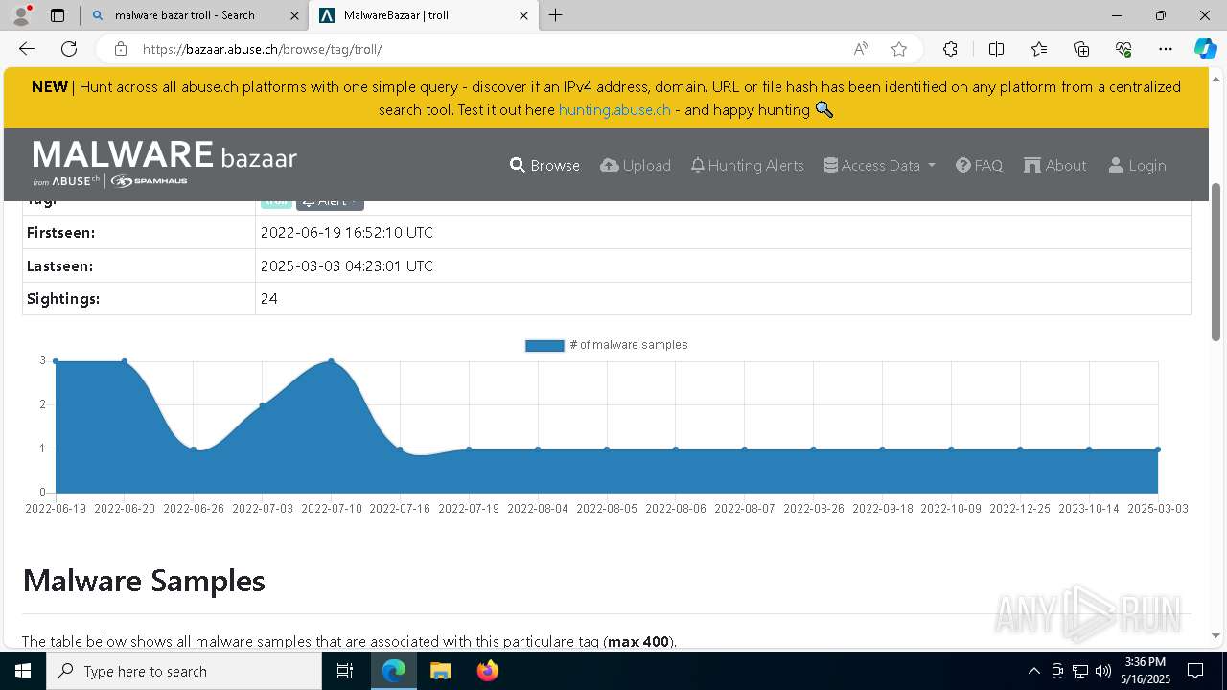Viewport: 1227px width, 690px height.
Task: Click the address bar URL field
Action: point(489,49)
